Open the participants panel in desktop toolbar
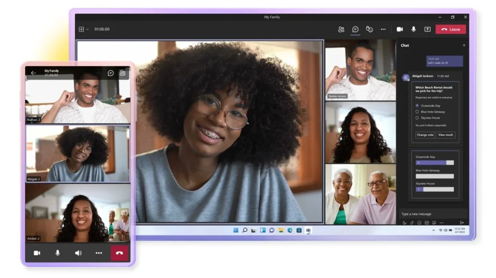This screenshot has width=496, height=278. coord(341,29)
